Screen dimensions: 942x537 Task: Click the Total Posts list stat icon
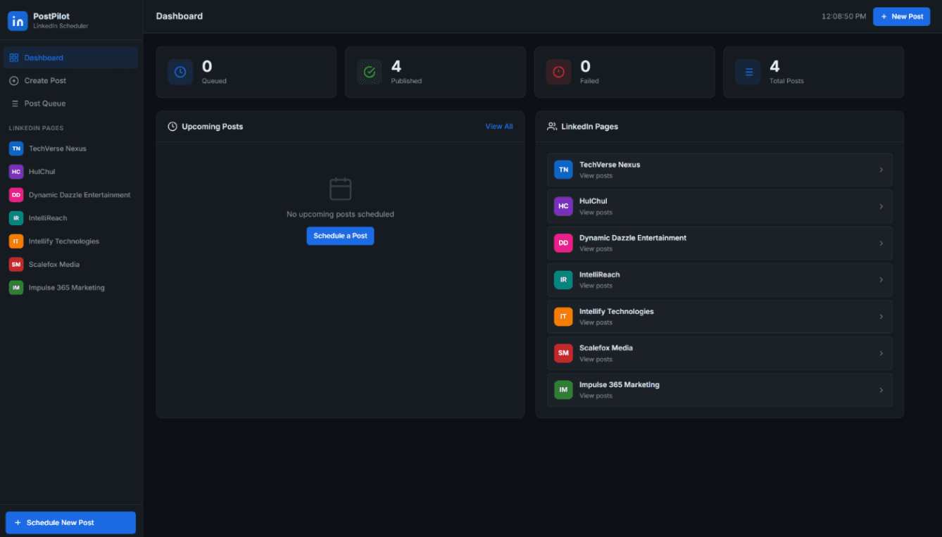(x=748, y=72)
